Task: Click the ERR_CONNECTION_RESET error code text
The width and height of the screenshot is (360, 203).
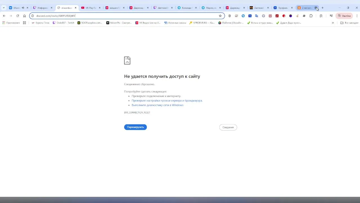Action: (x=137, y=112)
